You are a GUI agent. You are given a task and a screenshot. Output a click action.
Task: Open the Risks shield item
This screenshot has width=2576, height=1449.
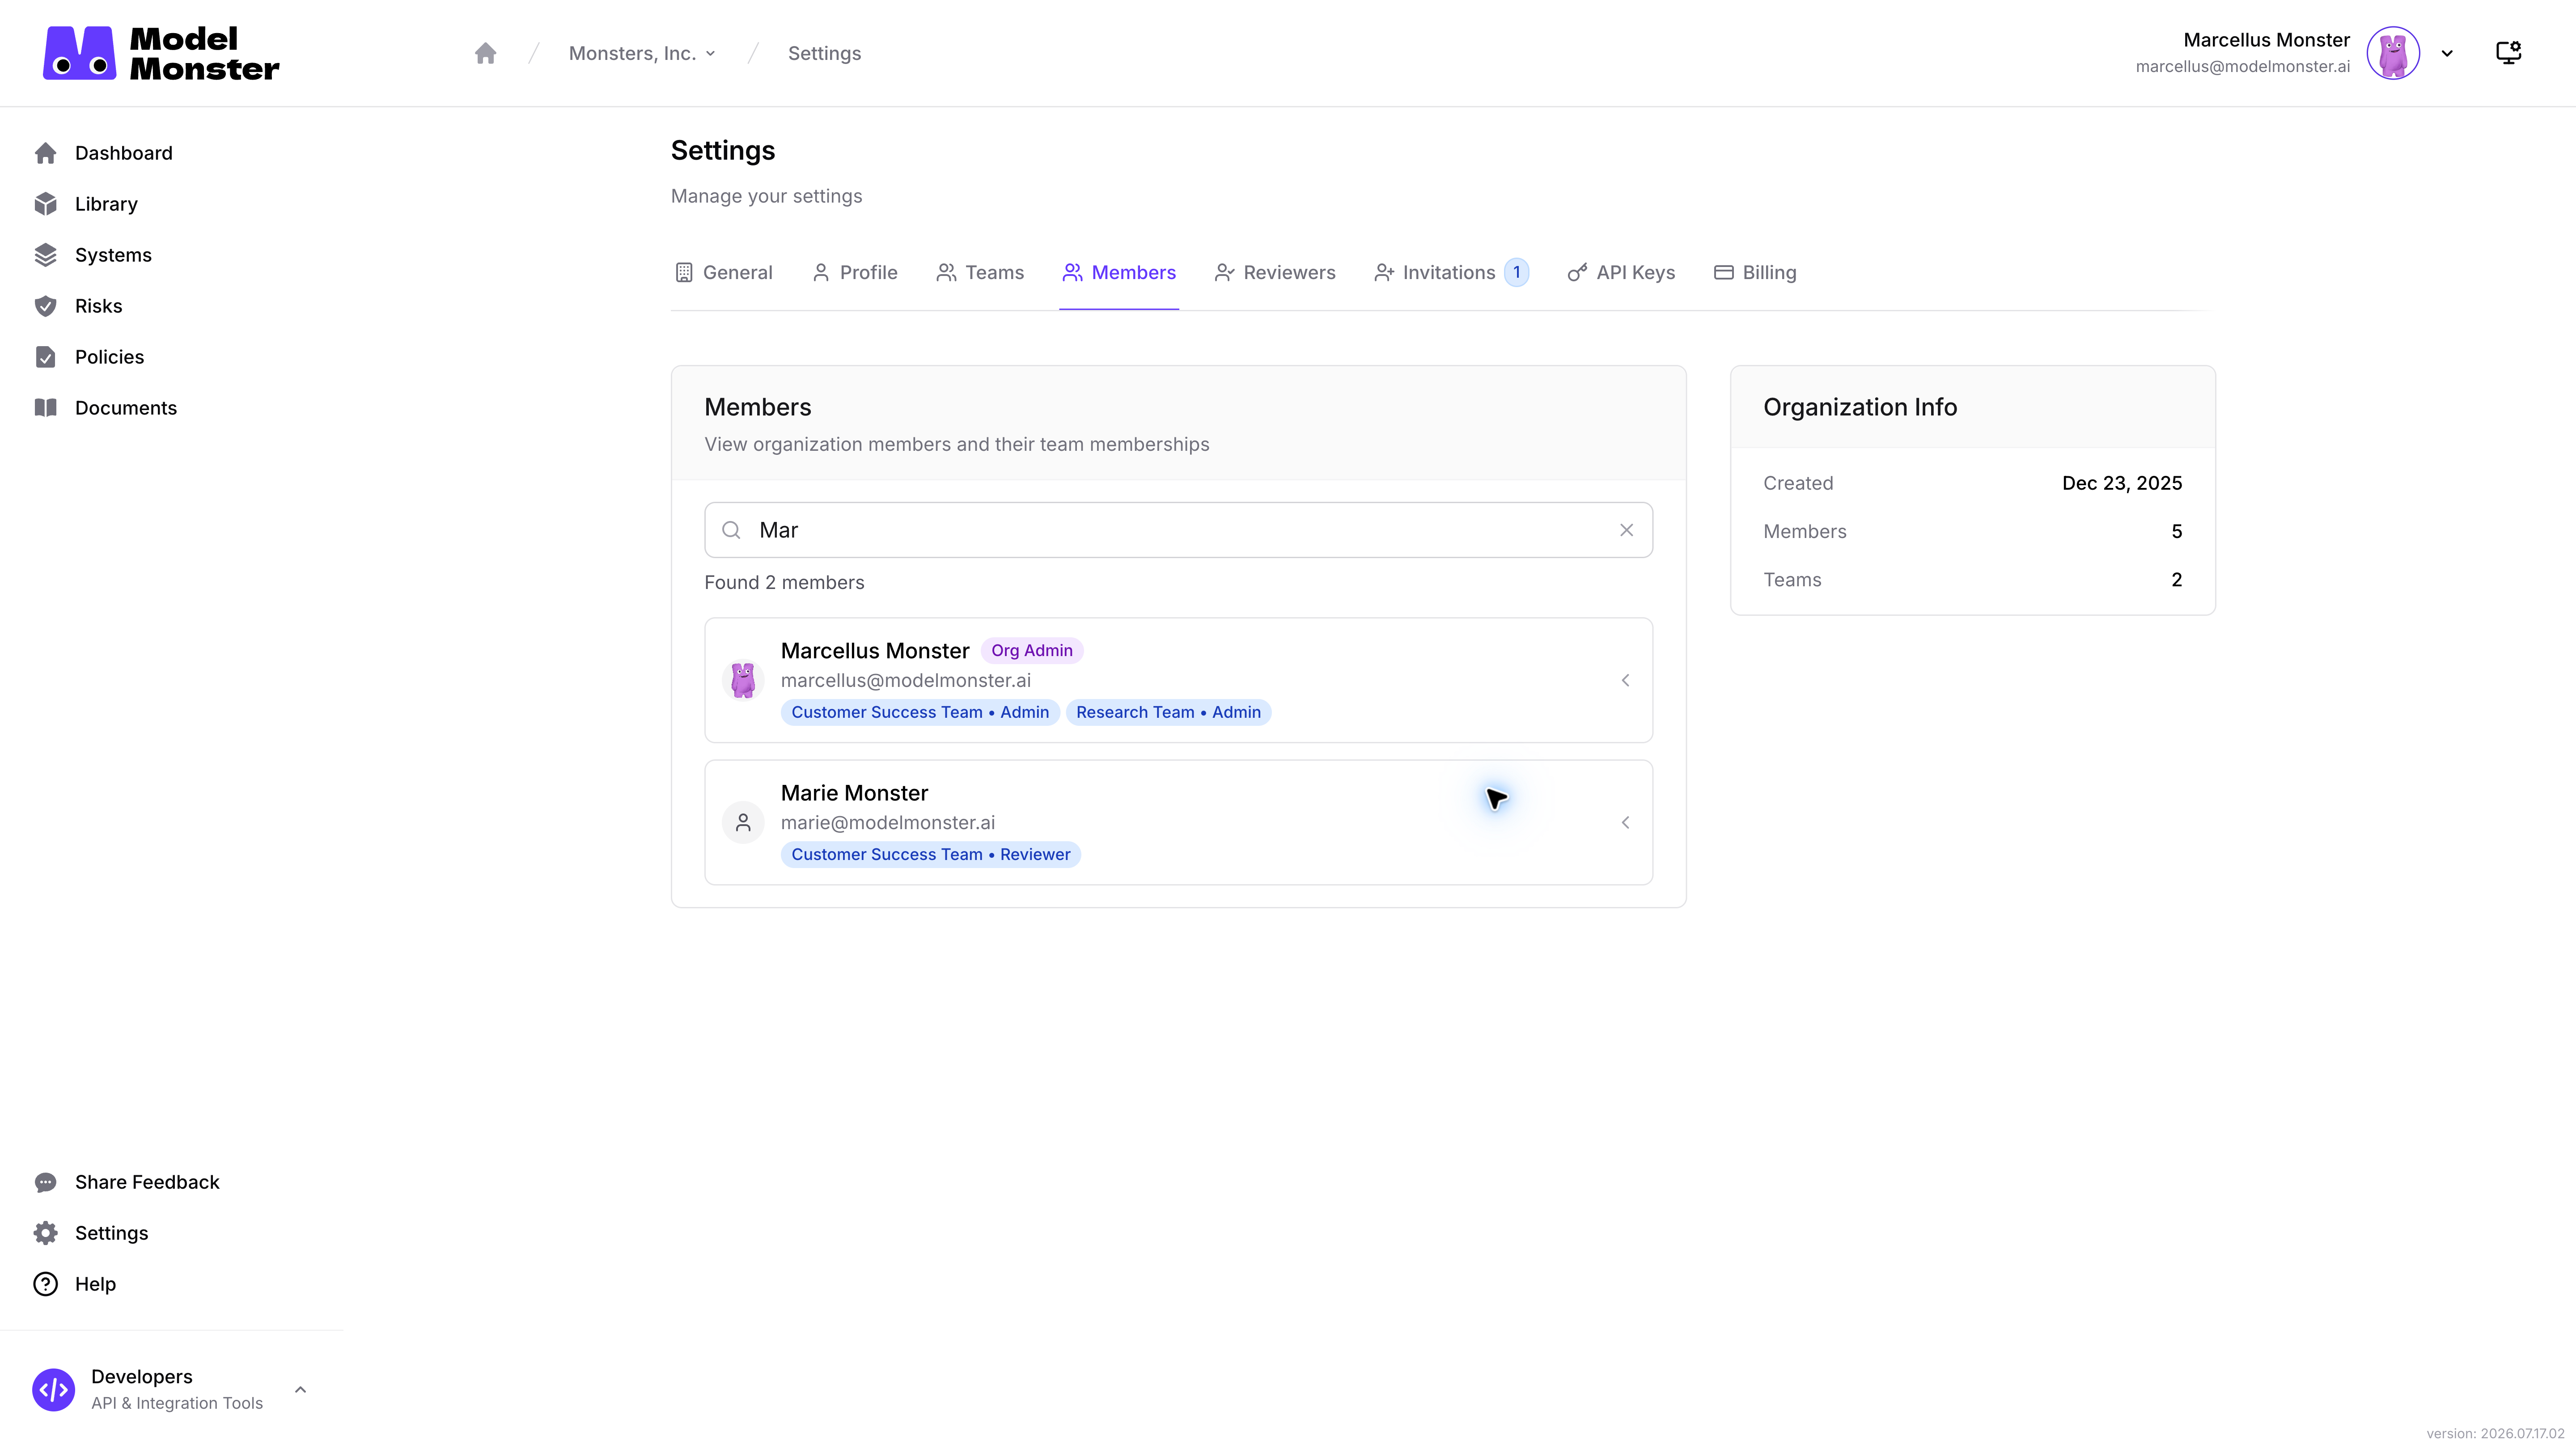click(x=46, y=306)
